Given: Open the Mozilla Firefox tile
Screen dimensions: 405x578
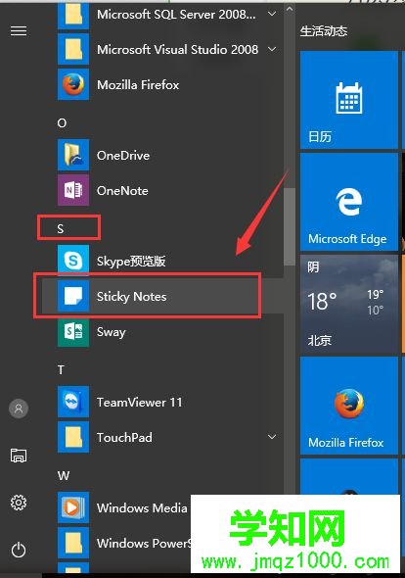Looking at the screenshot, I should (x=349, y=406).
